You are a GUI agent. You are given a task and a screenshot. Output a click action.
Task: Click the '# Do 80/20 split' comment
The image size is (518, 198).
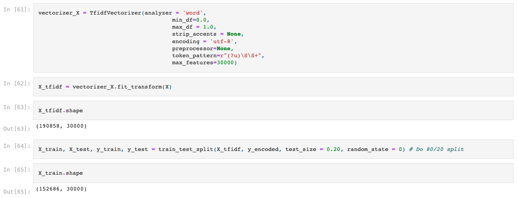(x=436, y=150)
